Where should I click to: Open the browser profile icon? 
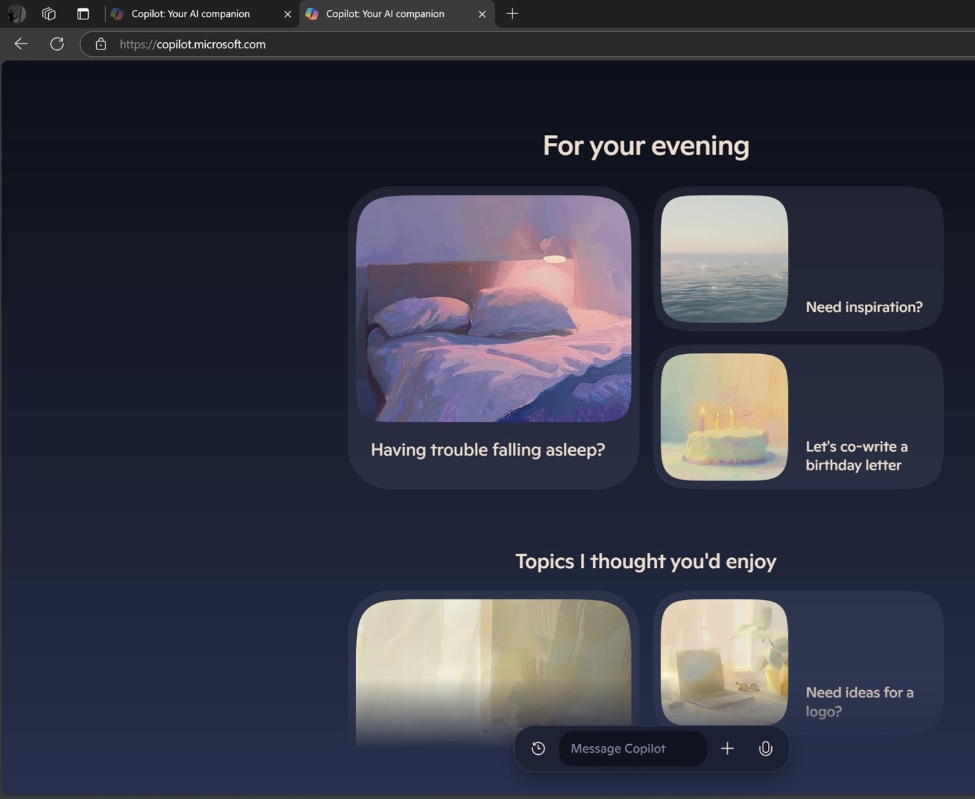click(x=16, y=13)
